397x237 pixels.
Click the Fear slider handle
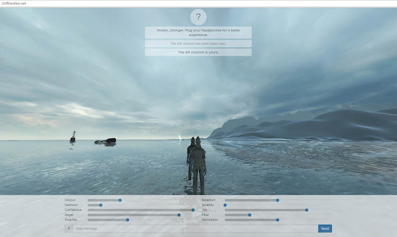249,215
